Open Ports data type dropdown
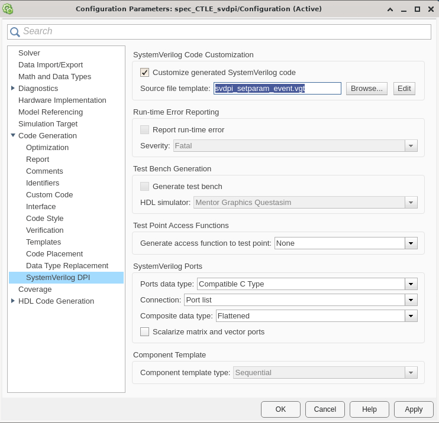439x423 pixels. point(411,284)
